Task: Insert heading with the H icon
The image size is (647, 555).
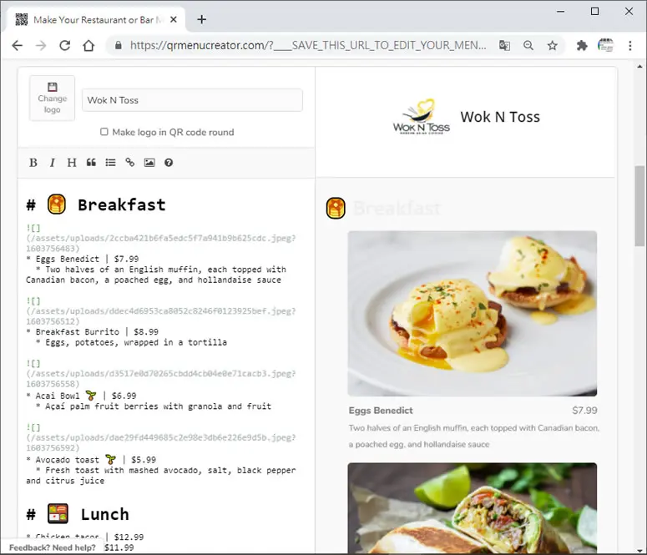Action: click(x=72, y=163)
